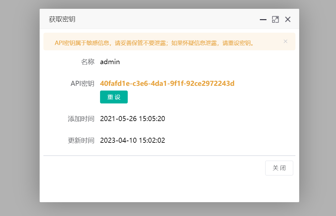Click the API密钥 label

(x=82, y=84)
